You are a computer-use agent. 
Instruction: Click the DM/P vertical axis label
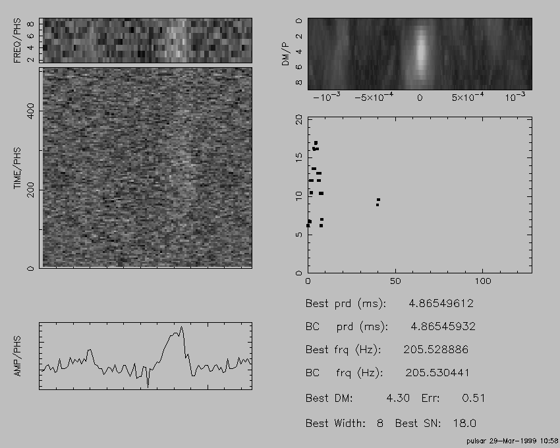(x=286, y=53)
